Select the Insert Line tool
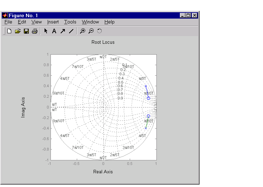The width and height of the screenshot is (263, 187). tap(71, 31)
